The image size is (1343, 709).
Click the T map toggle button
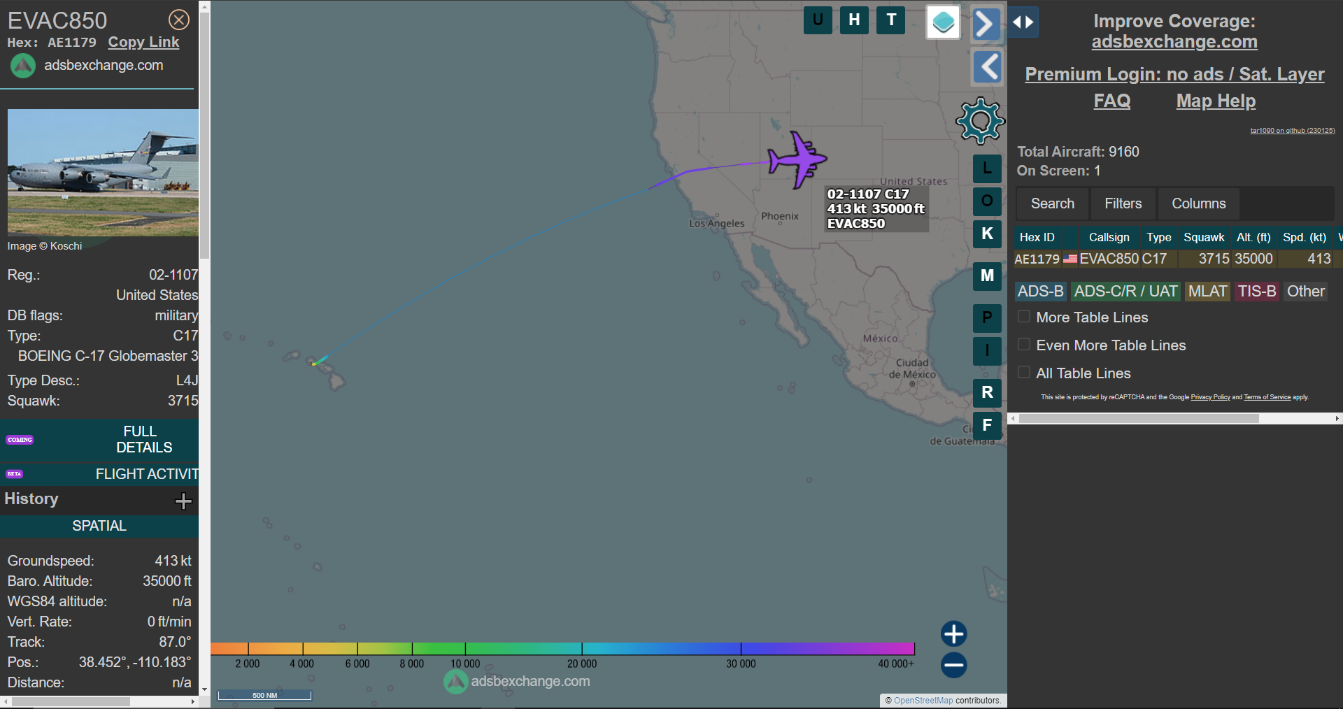pos(891,20)
